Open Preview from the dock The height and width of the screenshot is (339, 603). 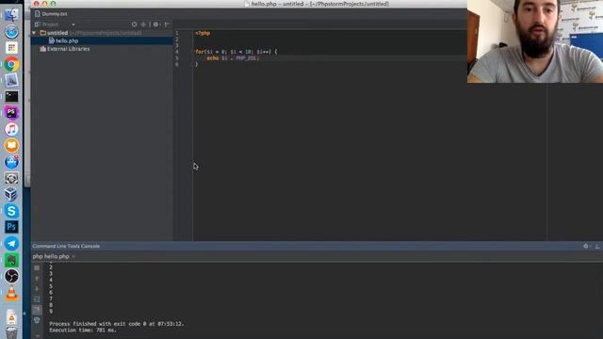point(11,80)
